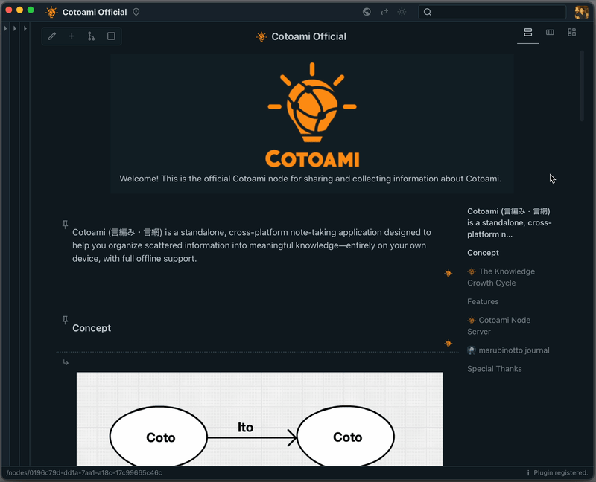
Task: Expand the second left pane arrow
Action: (15, 28)
